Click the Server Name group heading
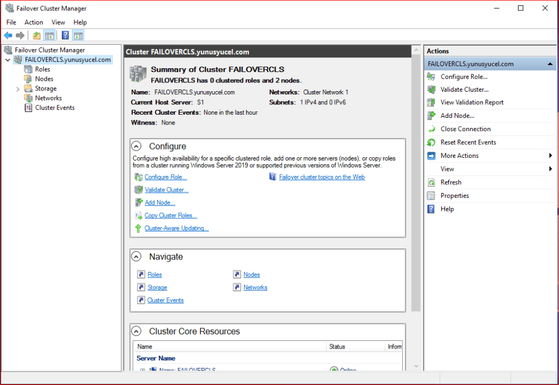559x385 pixels. click(156, 358)
